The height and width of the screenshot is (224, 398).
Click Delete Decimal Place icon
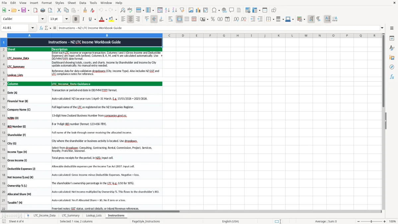[244, 19]
